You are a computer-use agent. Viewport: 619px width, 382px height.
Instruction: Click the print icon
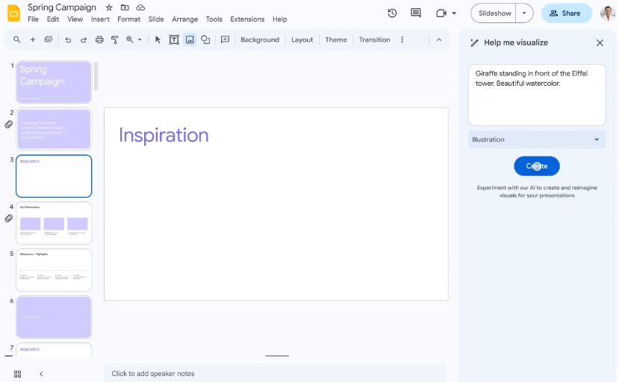(99, 40)
